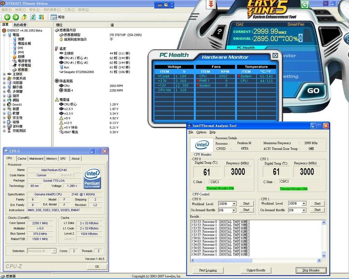Open CPU-Z processor Selection dropdown
The width and height of the screenshot is (349, 279).
pyautogui.click(x=54, y=251)
